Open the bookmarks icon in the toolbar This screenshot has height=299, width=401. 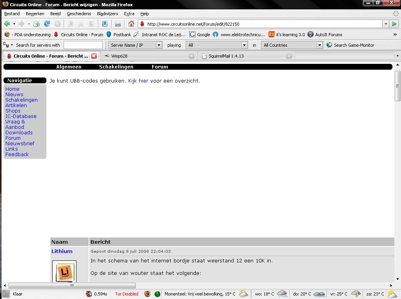tap(105, 24)
